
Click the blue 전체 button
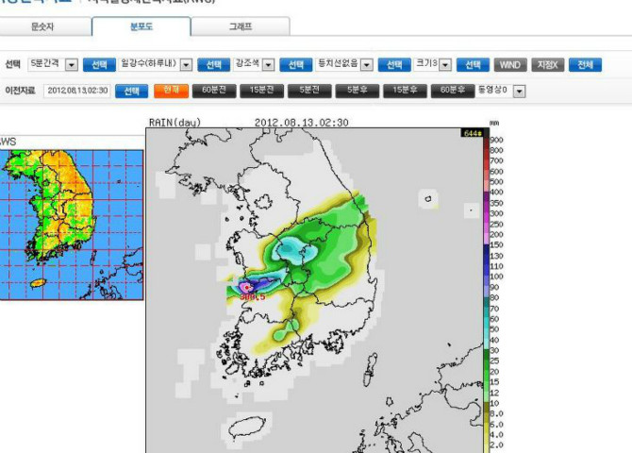coord(585,64)
